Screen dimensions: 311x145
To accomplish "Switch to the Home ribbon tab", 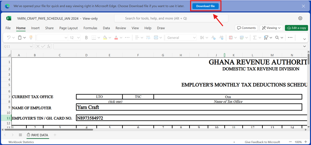I will click(x=21, y=28).
